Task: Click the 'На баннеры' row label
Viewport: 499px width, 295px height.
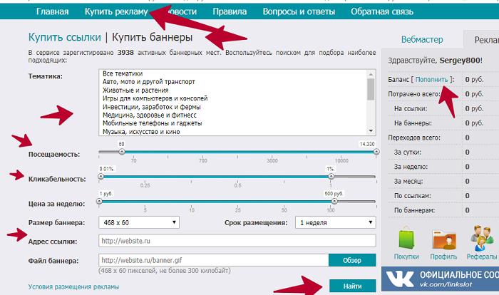Action: (413, 123)
